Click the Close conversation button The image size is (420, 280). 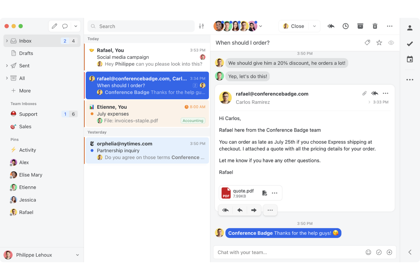294,26
